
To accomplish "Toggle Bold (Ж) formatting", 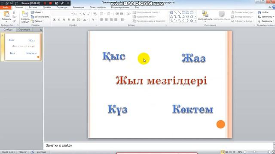I will click(55, 20).
